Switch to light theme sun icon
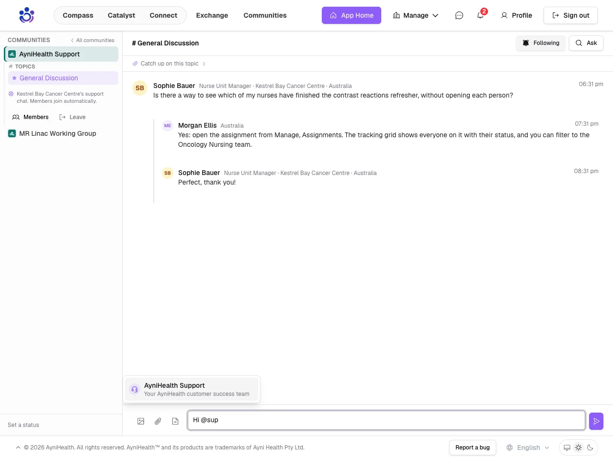This screenshot has height=459, width=613. click(x=579, y=448)
